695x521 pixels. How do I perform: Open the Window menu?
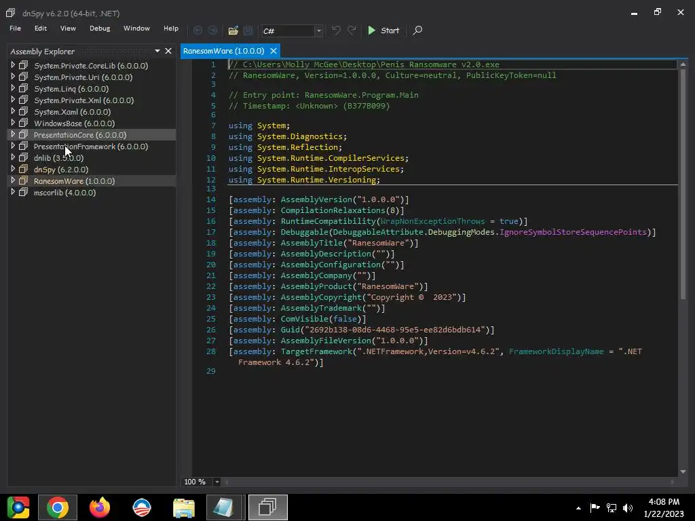(x=136, y=28)
